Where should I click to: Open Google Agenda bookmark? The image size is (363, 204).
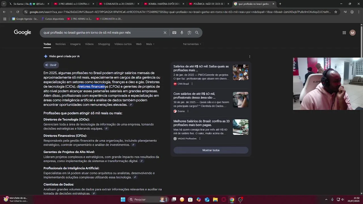(25, 19)
